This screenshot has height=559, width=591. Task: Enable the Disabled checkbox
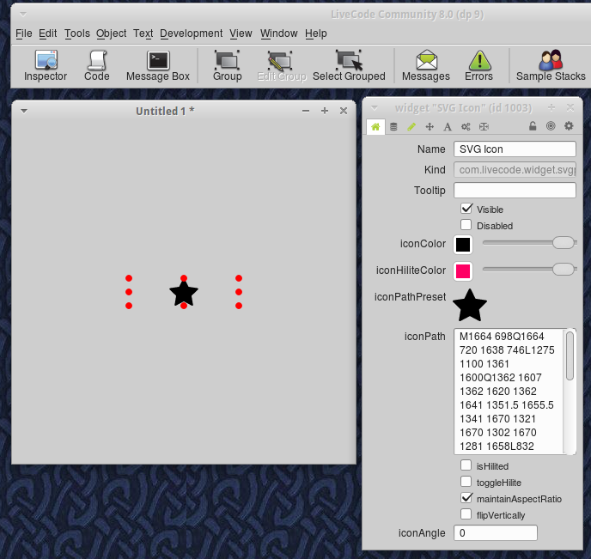pyautogui.click(x=466, y=225)
